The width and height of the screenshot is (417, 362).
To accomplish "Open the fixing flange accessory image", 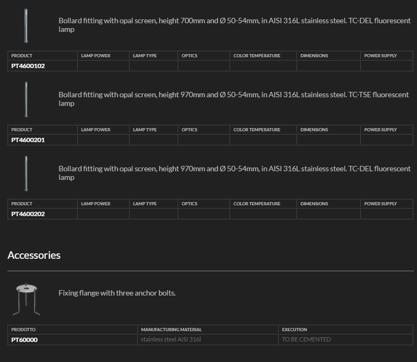I will 26,299.
